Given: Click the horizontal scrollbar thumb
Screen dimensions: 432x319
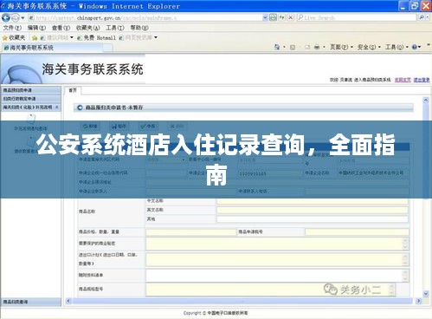Looking at the screenshot, I should [x=242, y=301].
